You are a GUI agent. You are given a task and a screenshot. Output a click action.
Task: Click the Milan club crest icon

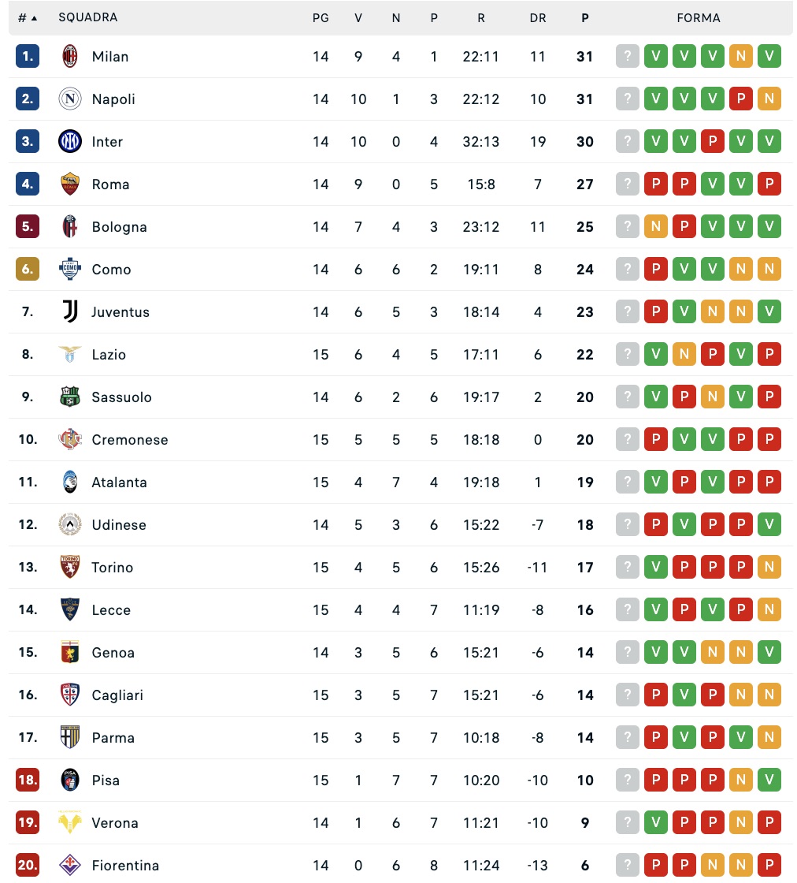pyautogui.click(x=70, y=57)
